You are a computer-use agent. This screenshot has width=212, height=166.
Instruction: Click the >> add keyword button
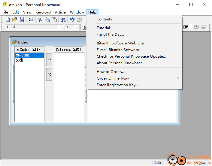click(49, 60)
